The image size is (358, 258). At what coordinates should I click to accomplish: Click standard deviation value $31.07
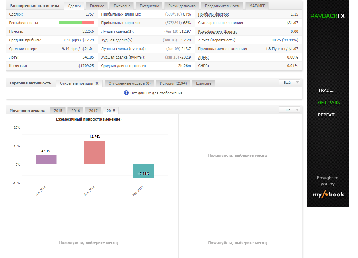pos(292,23)
